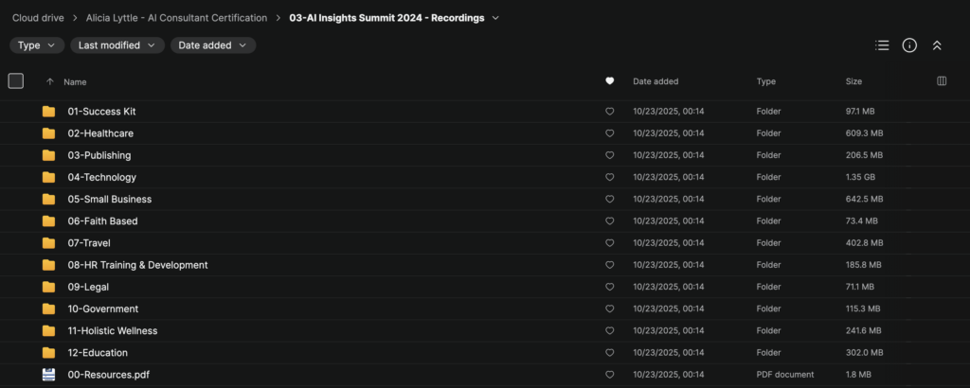Open the column settings icon
Viewport: 970px width, 388px height.
942,81
